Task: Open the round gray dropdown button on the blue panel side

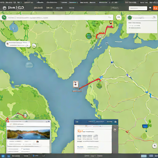Action: coord(115,130)
